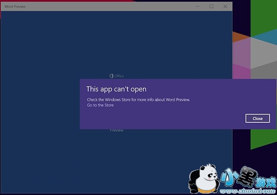Open the 'Go to the Store' link
The image size is (277, 195).
point(100,105)
